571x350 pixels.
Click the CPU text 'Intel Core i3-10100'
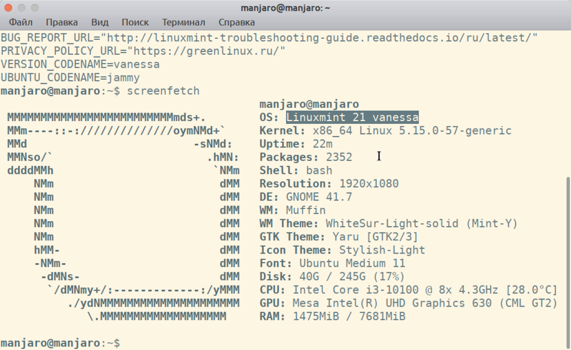[x=356, y=290]
